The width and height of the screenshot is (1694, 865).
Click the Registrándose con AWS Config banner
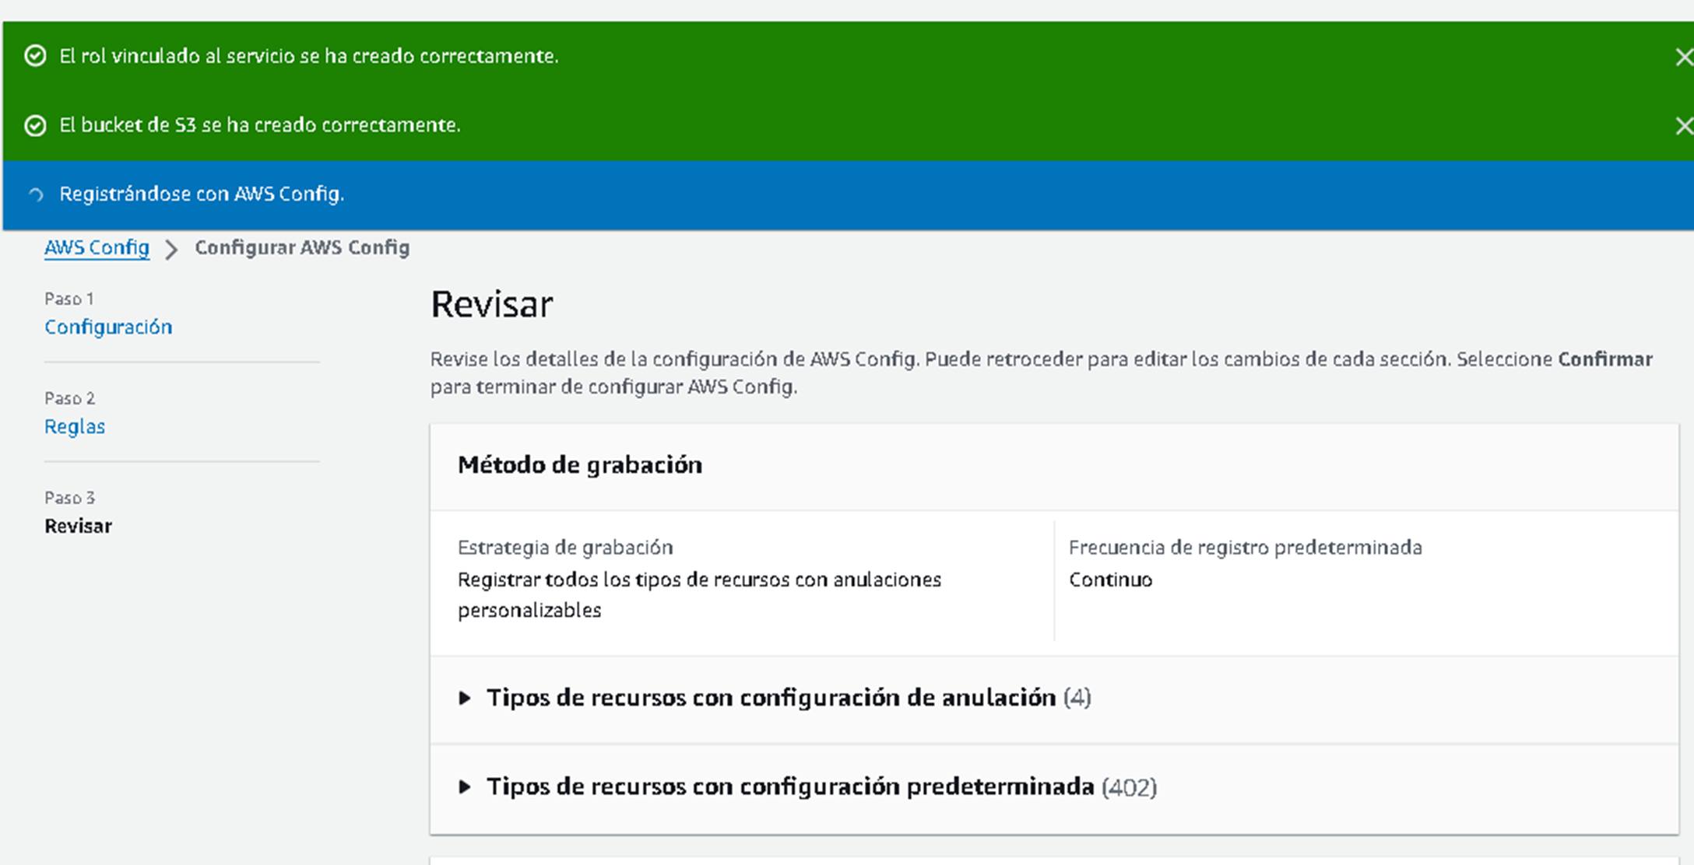(202, 194)
